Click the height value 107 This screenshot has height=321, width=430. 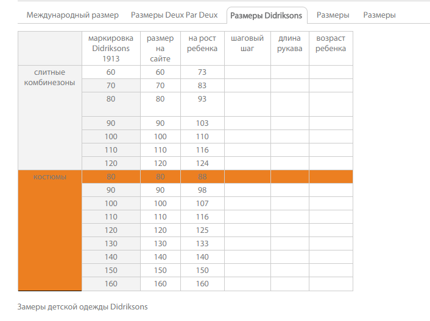202,204
